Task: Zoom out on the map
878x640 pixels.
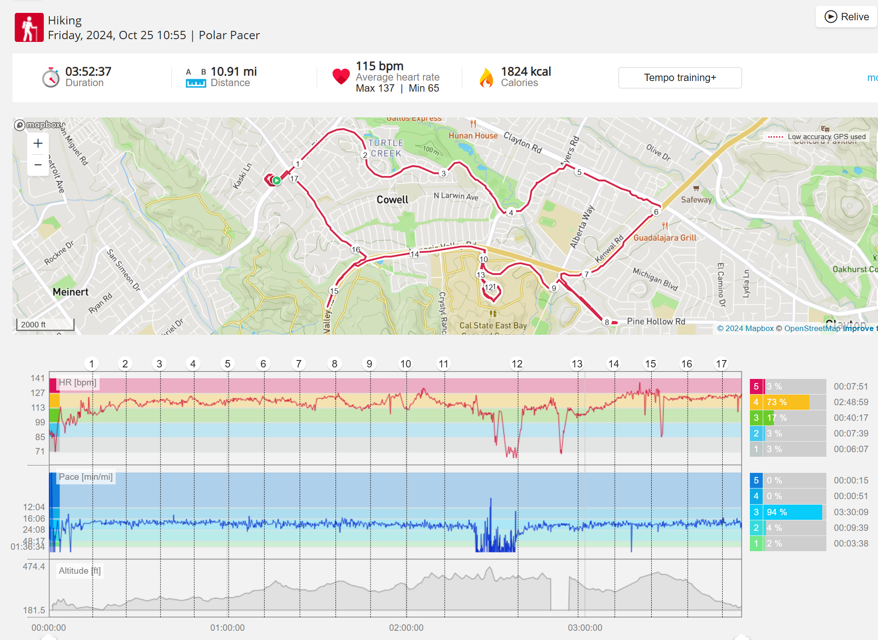Action: [38, 165]
